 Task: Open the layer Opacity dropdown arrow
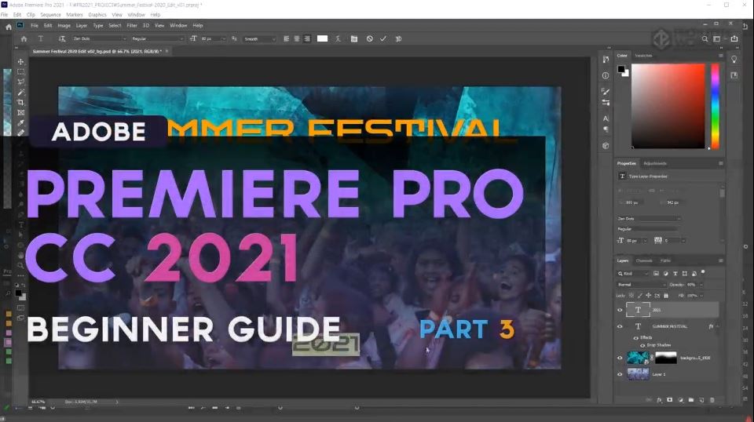701,285
